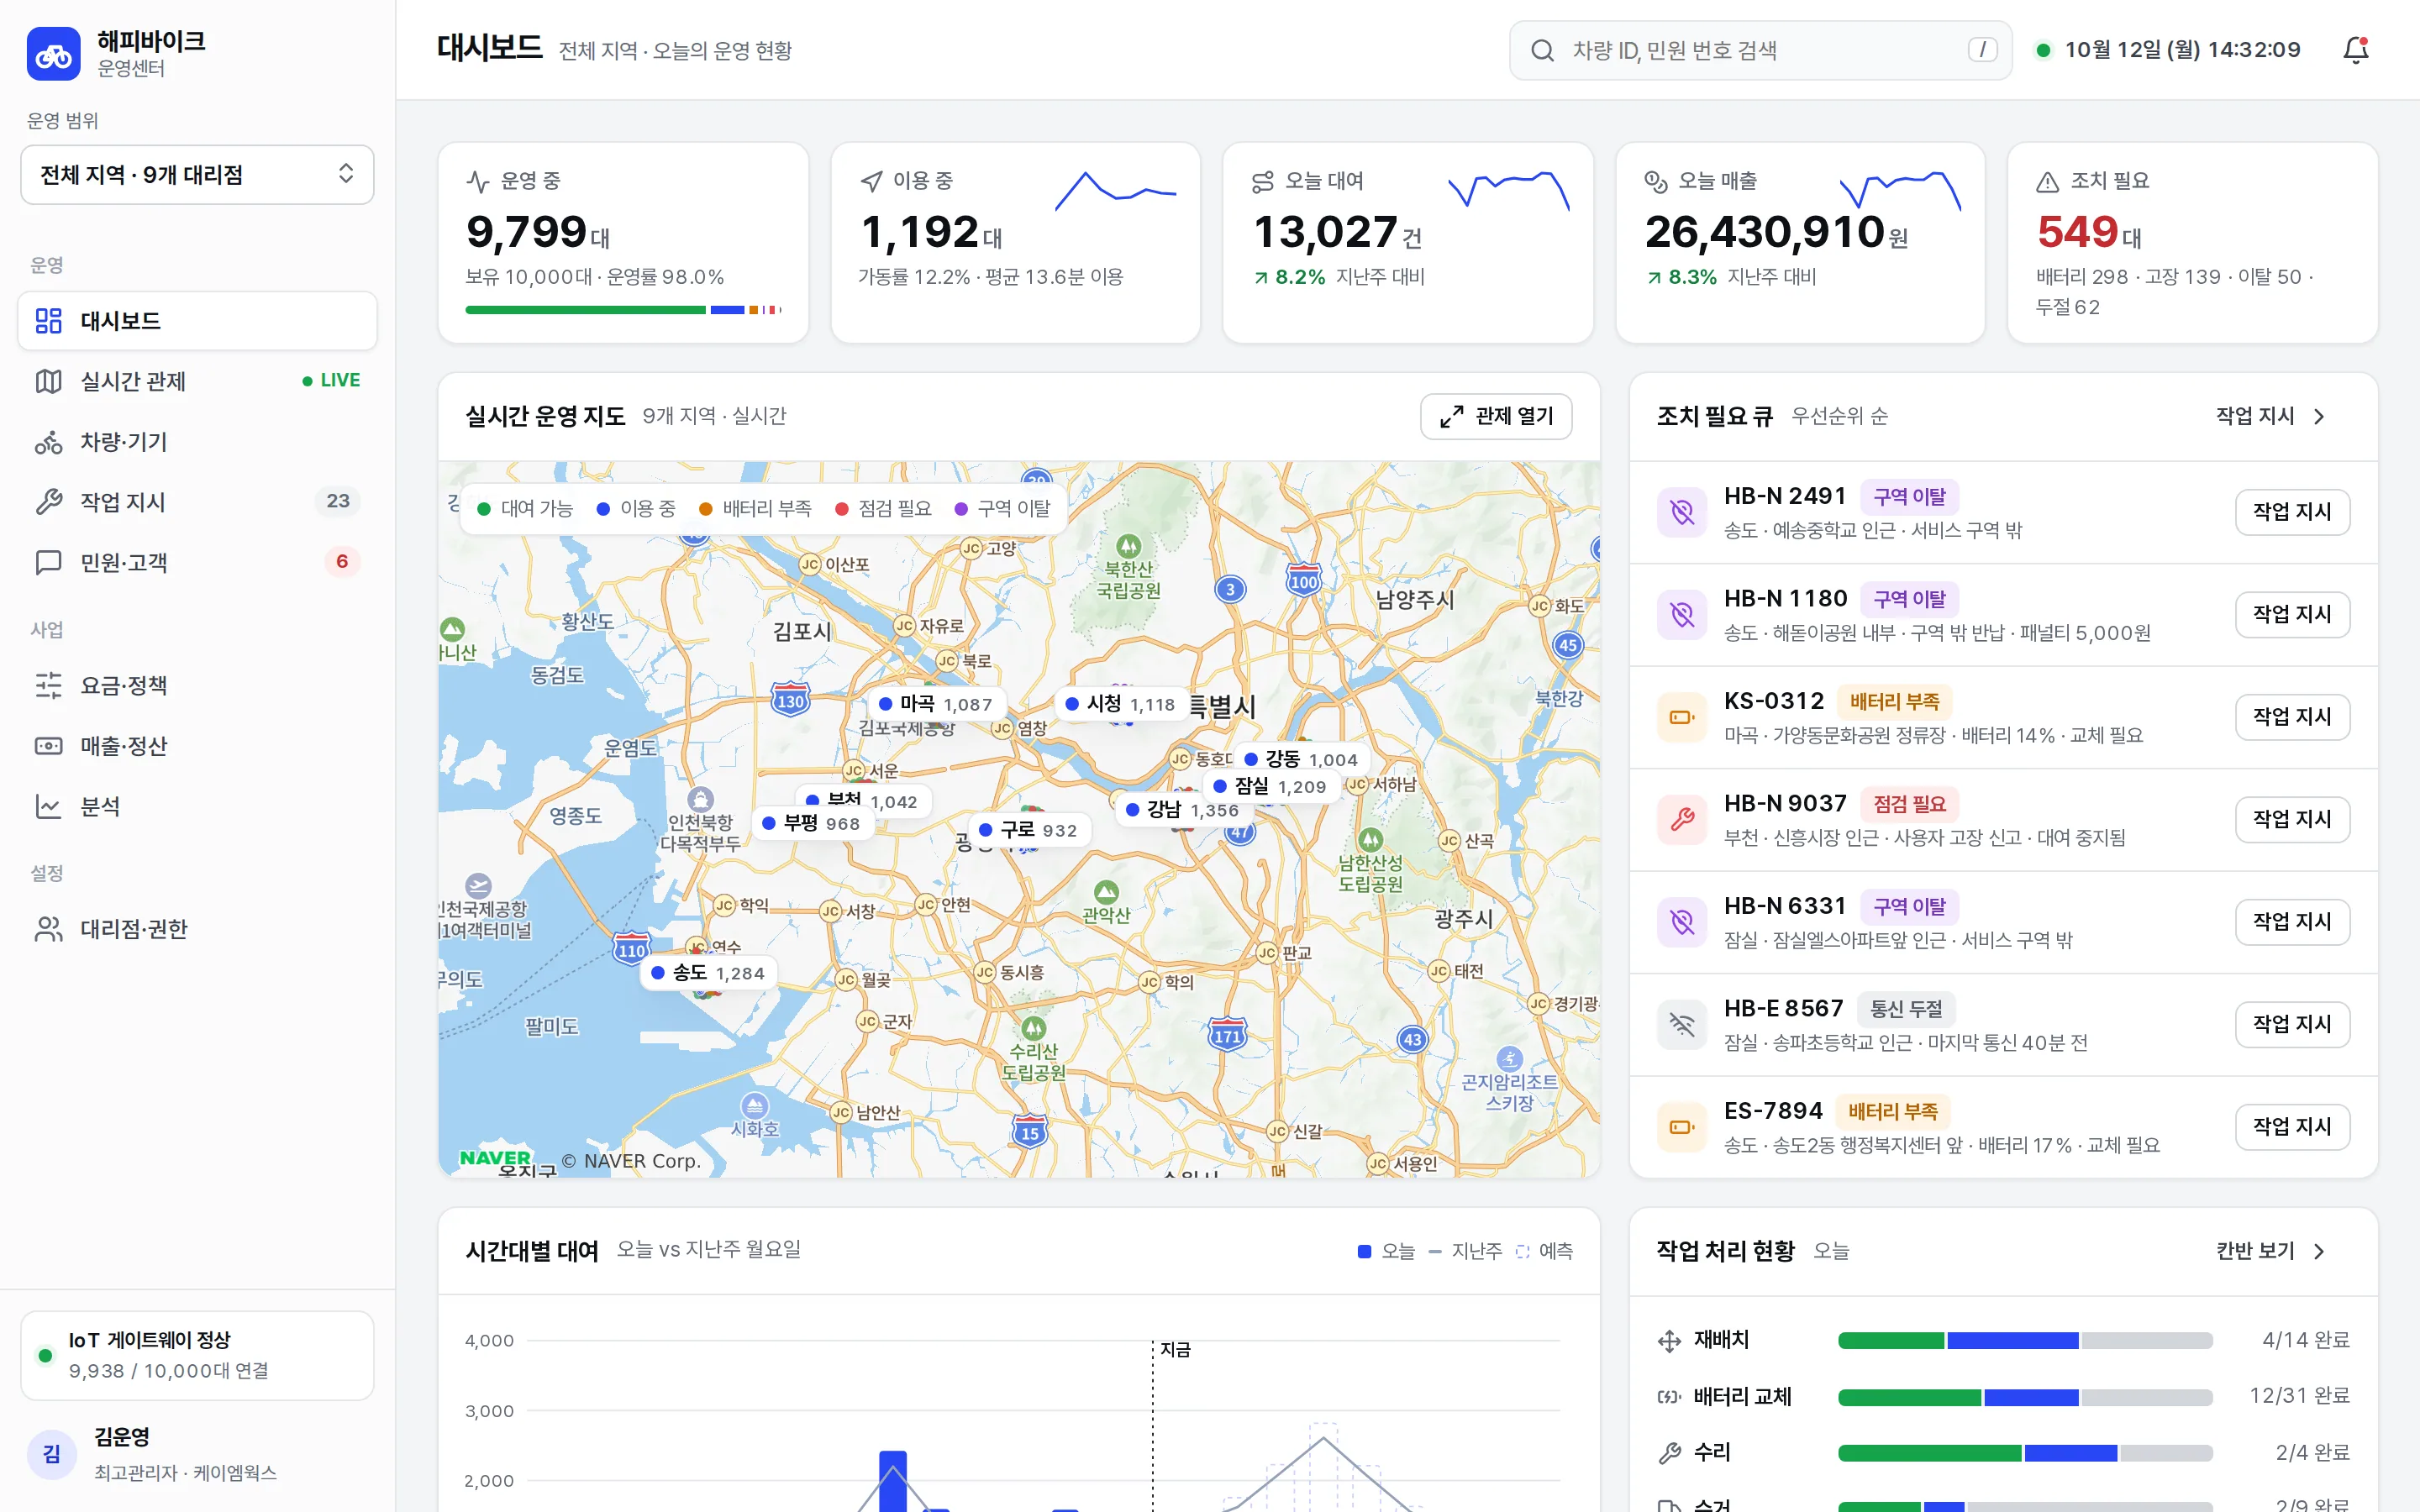Click the 관제 열기 button

[1496, 416]
